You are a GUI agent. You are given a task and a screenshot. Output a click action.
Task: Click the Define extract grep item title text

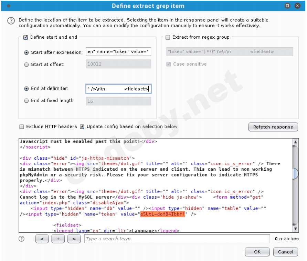(148, 6)
